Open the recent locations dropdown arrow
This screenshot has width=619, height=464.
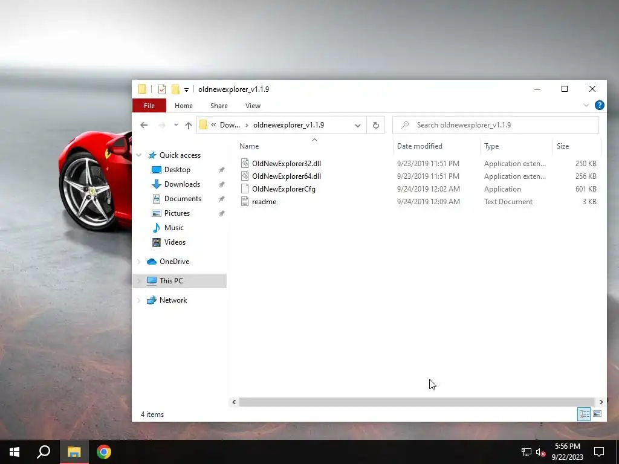click(176, 125)
